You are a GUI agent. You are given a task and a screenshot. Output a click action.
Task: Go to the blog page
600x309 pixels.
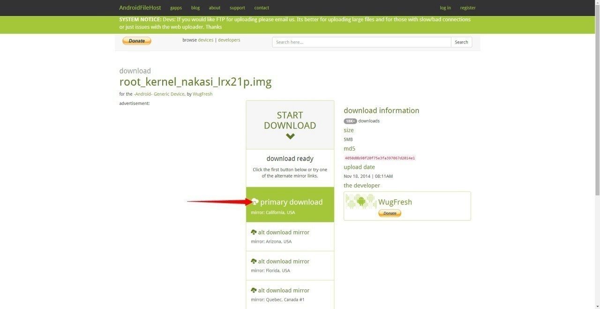[x=195, y=8]
